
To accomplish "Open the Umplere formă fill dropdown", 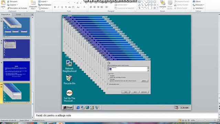I will 182,1.
